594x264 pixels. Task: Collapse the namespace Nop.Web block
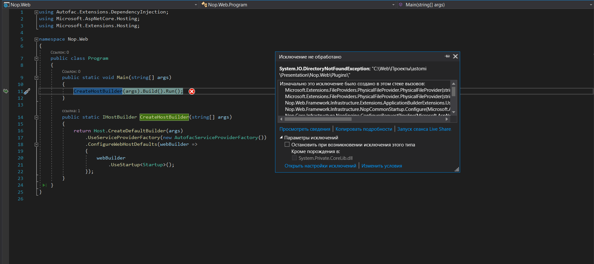point(36,39)
